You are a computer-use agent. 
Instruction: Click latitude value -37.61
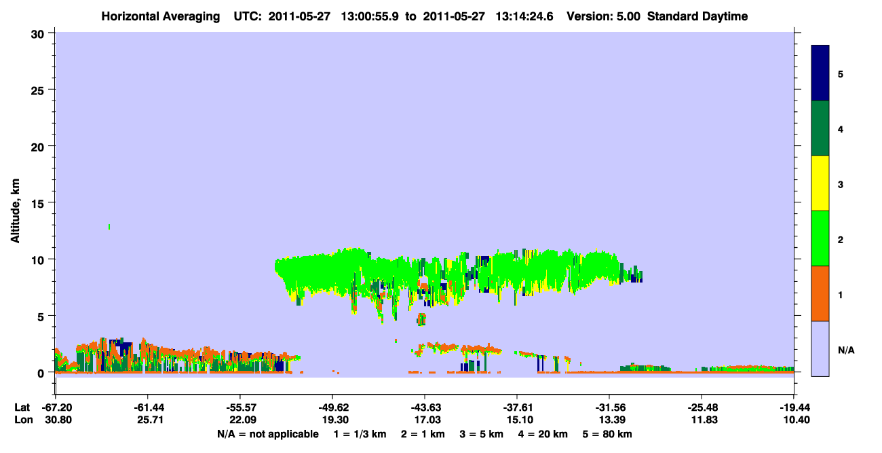tap(517, 407)
